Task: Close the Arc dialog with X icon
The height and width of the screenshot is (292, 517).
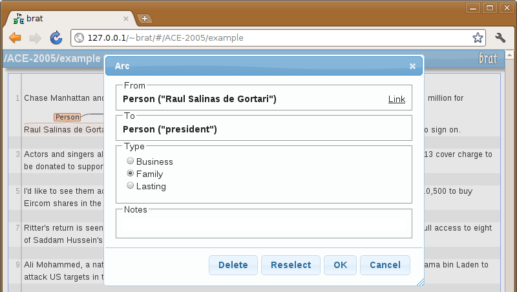Action: click(412, 67)
